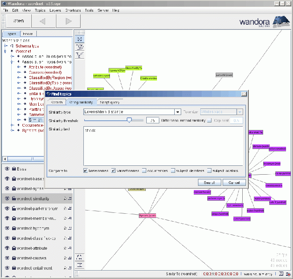293x279 pixels.
Task: Click the top graph tool icon
Action: point(80,39)
